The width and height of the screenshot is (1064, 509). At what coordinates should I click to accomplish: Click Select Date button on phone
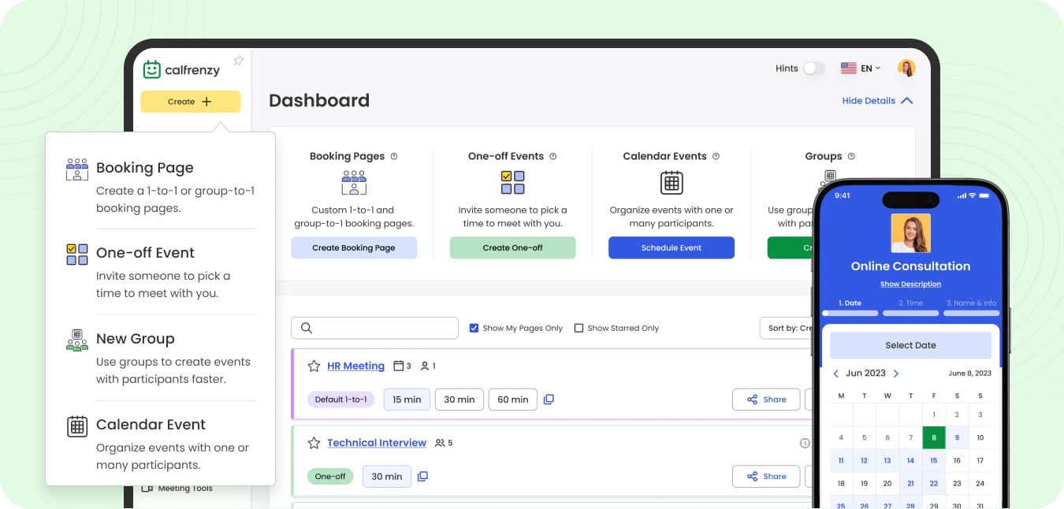[x=910, y=345]
